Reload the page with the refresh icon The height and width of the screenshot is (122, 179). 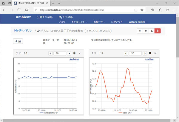click(19, 10)
